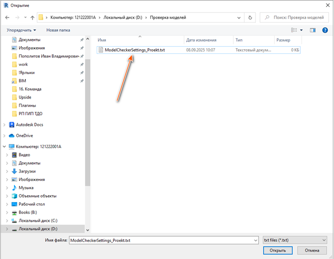
Task: Refresh the current folder view
Action: coord(251,18)
